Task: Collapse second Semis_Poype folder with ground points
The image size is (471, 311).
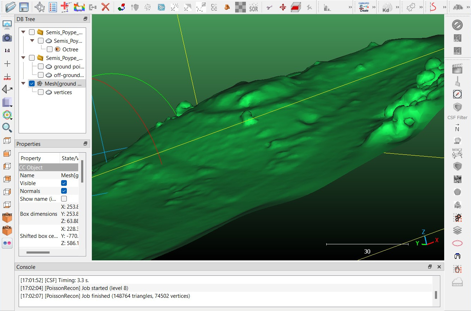Action: [23, 58]
